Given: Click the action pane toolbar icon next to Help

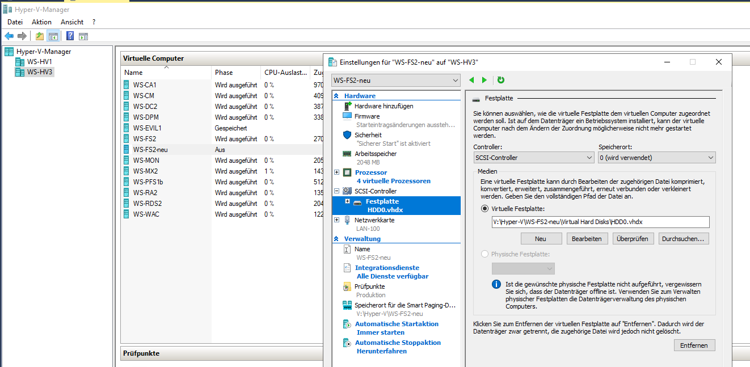Looking at the screenshot, I should (x=83, y=36).
